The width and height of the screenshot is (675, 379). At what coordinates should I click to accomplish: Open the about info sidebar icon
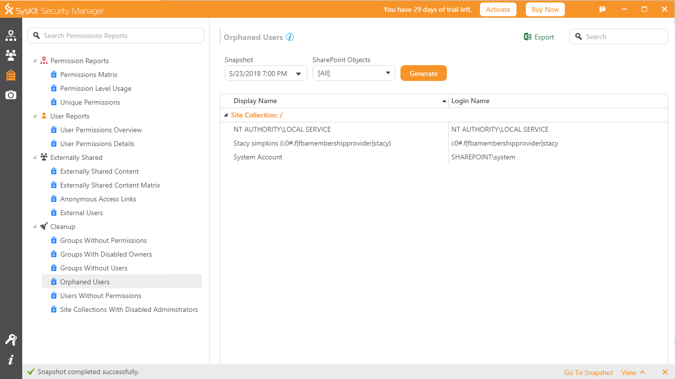coord(11,359)
